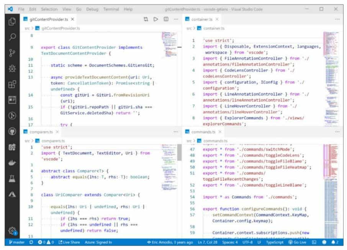Viewport: 347px width, 250px height.
Task: Click the LF end-of-line selector
Action: [259, 242]
